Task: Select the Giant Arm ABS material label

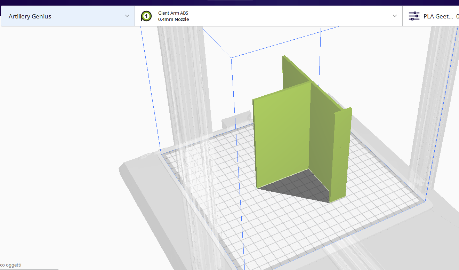Action: 173,13
